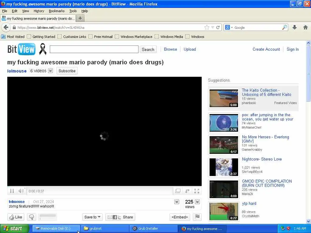Click the BitView logo
This screenshot has height=233, width=311.
click(22, 49)
